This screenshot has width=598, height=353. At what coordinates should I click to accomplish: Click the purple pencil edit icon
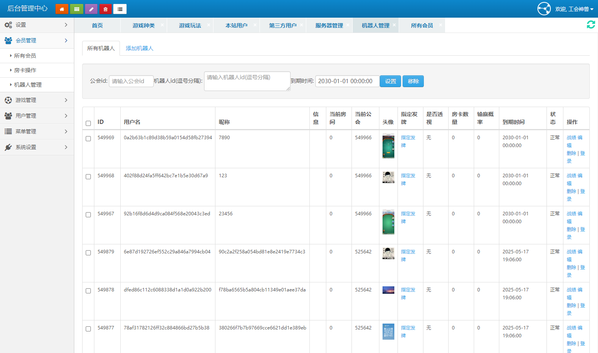click(91, 9)
